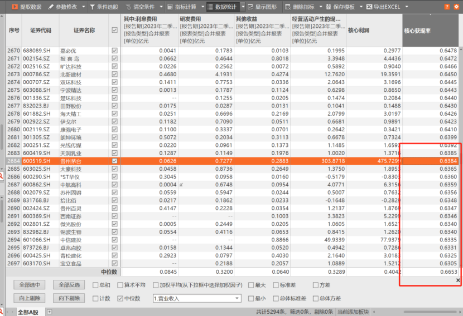Click the orange settings gear icon

[456, 7]
